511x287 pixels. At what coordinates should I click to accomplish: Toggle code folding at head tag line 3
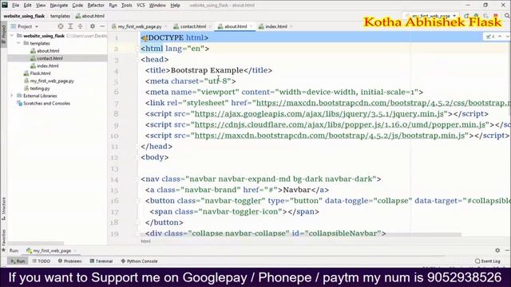[x=137, y=60]
